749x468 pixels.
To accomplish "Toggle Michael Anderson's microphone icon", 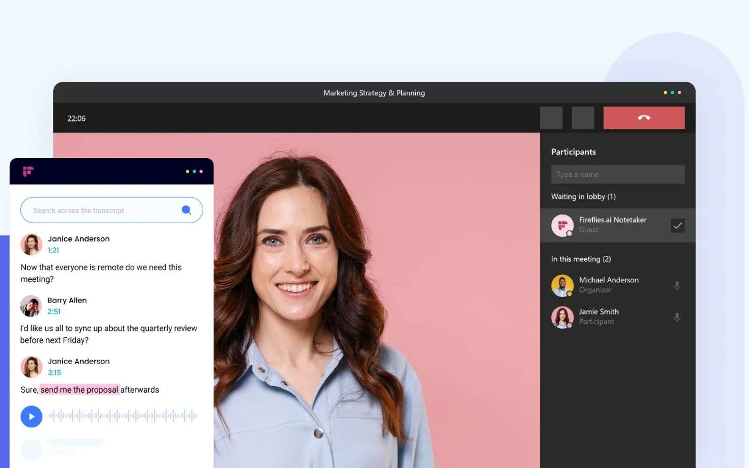I will coord(677,285).
